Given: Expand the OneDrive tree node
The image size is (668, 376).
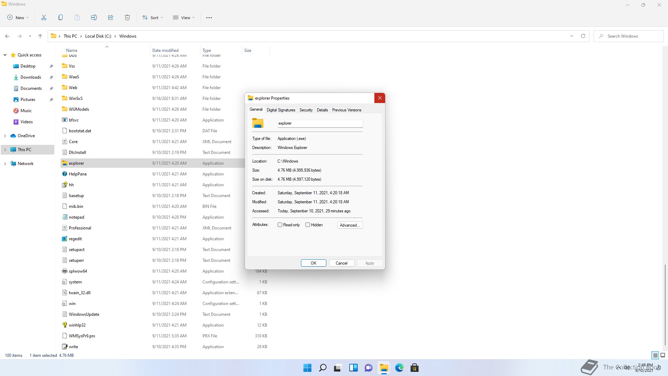Looking at the screenshot, I should coord(5,135).
